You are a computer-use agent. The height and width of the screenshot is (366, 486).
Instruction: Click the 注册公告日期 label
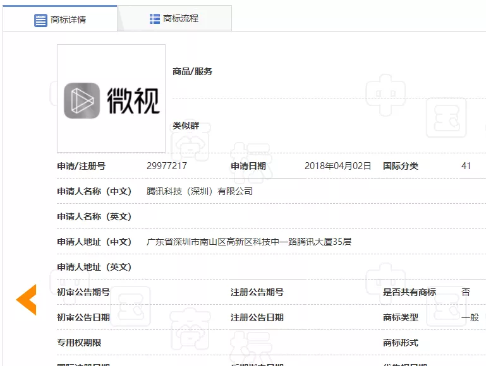click(x=257, y=317)
